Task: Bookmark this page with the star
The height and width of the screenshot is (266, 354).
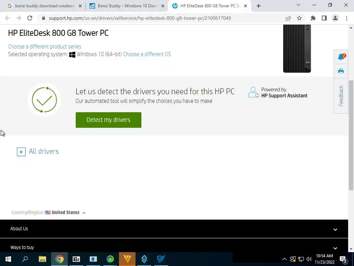Action: click(299, 18)
